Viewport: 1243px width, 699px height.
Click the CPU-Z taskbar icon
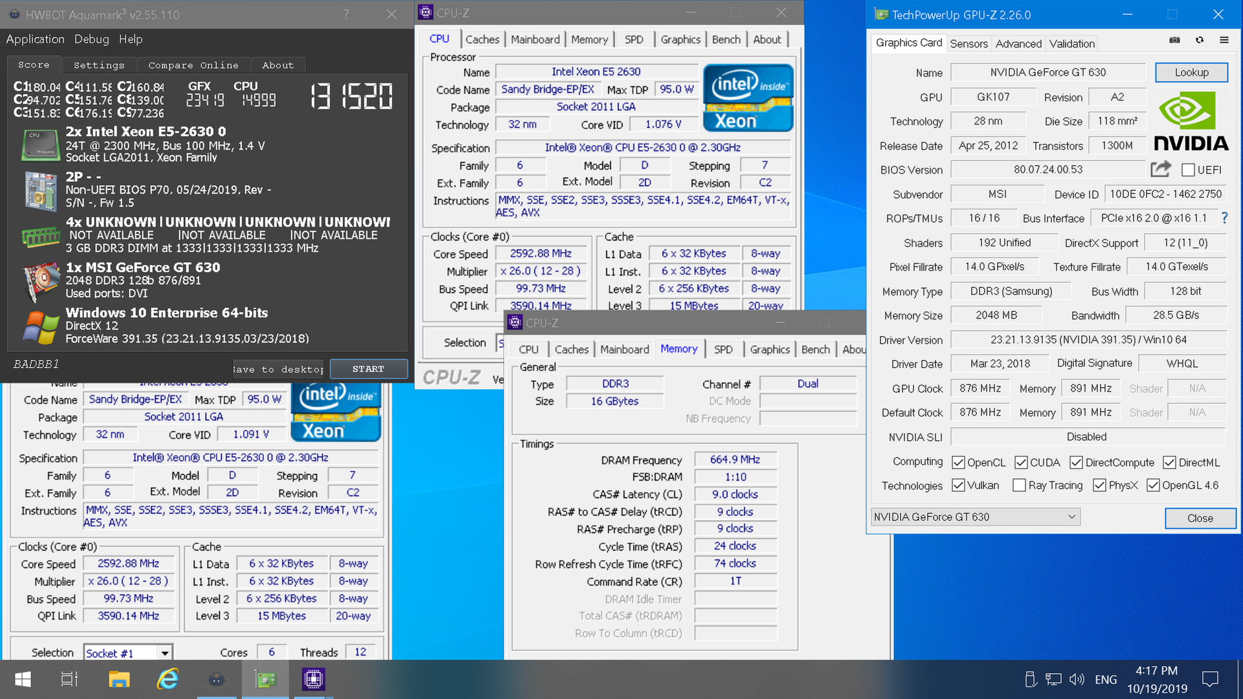point(313,679)
